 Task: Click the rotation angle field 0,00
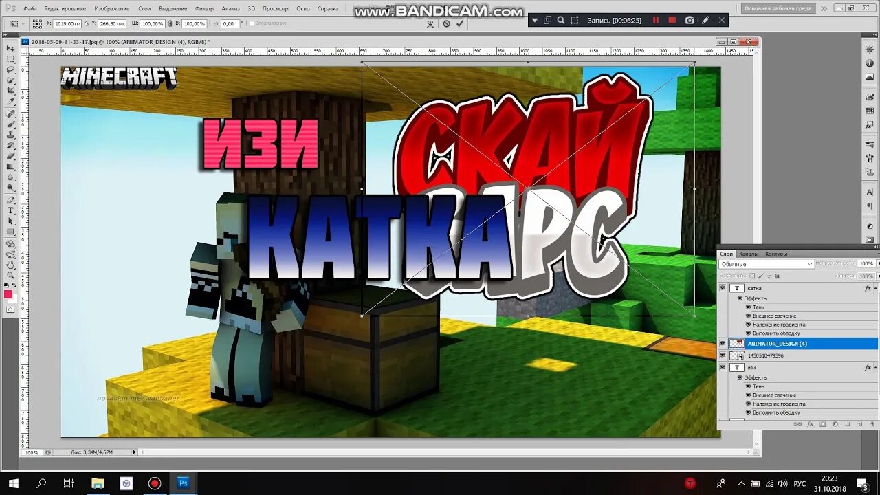point(230,23)
